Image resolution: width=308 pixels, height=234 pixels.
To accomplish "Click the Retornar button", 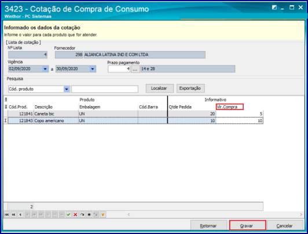I will [208, 226].
